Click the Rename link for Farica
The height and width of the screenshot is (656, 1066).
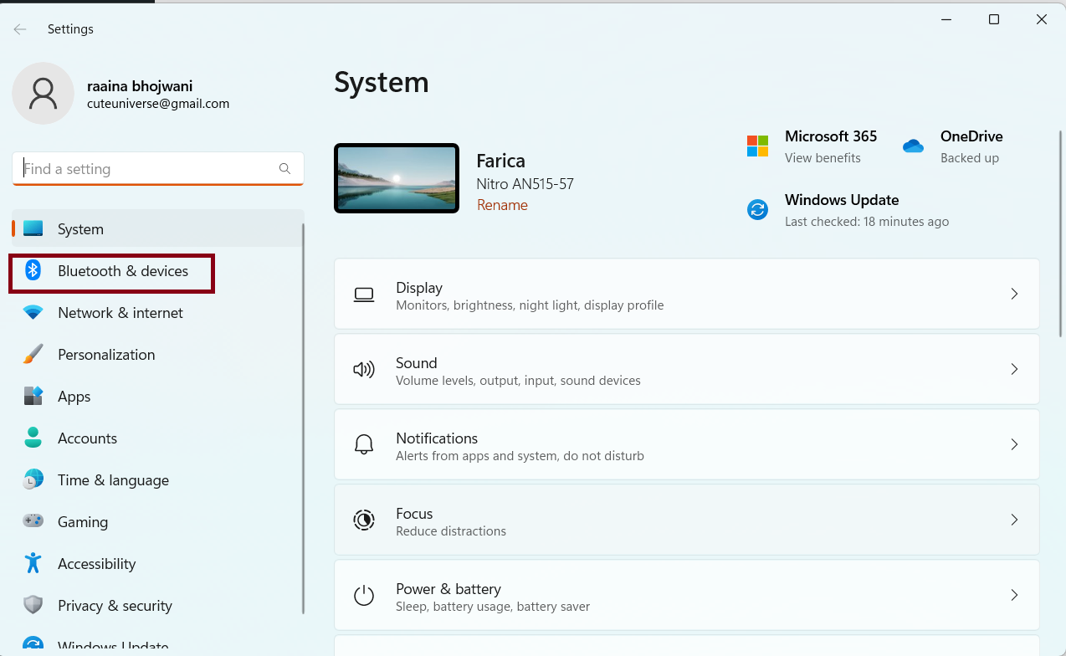502,205
